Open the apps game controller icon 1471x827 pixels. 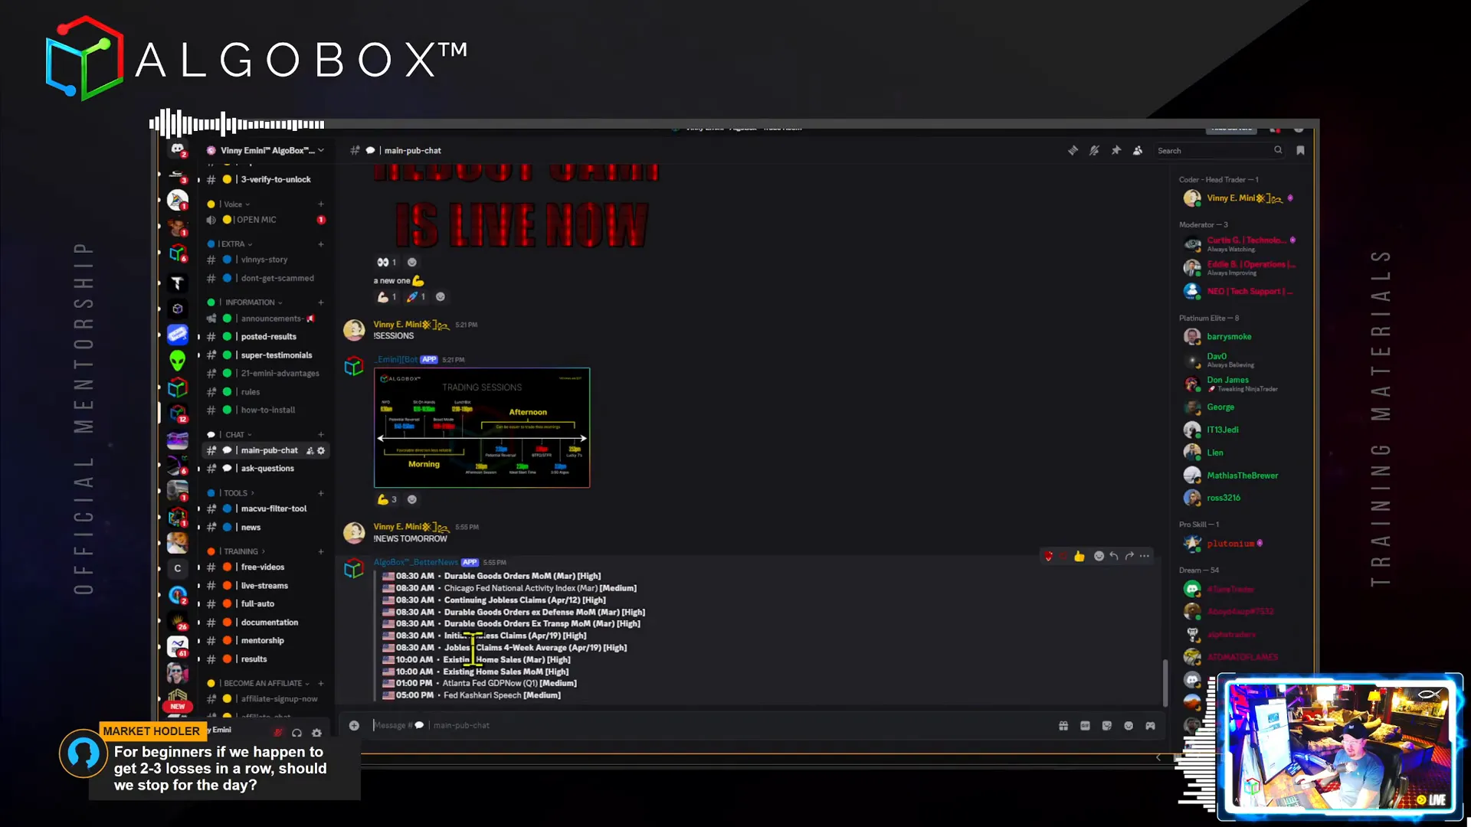coord(1150,726)
